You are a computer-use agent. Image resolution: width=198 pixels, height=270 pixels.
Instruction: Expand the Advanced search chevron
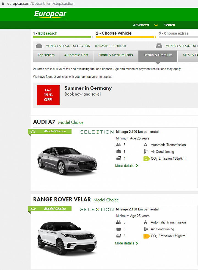156,25
